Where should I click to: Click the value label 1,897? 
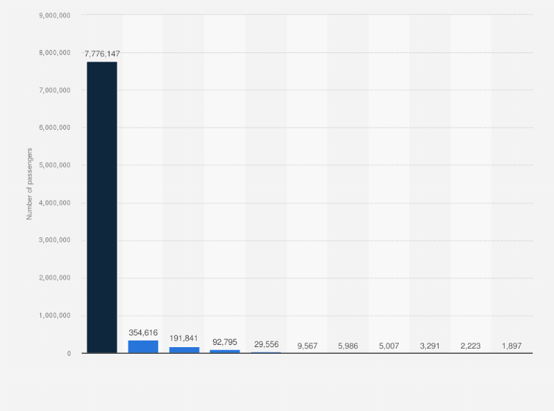[512, 346]
